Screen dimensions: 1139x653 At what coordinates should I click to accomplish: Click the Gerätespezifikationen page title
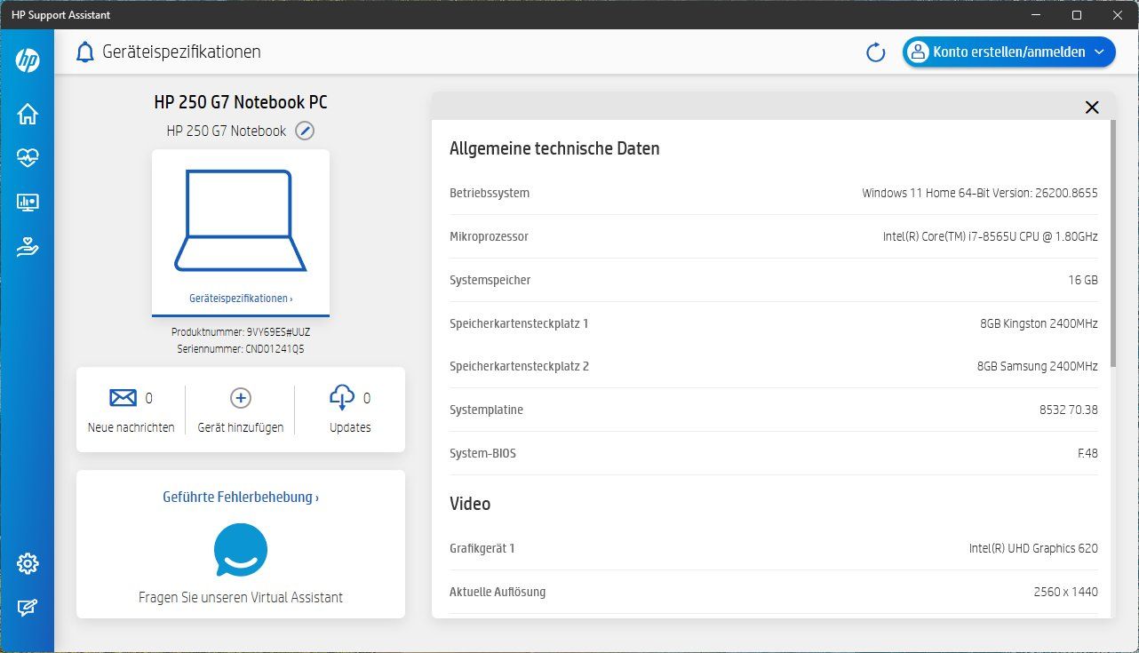click(x=181, y=52)
